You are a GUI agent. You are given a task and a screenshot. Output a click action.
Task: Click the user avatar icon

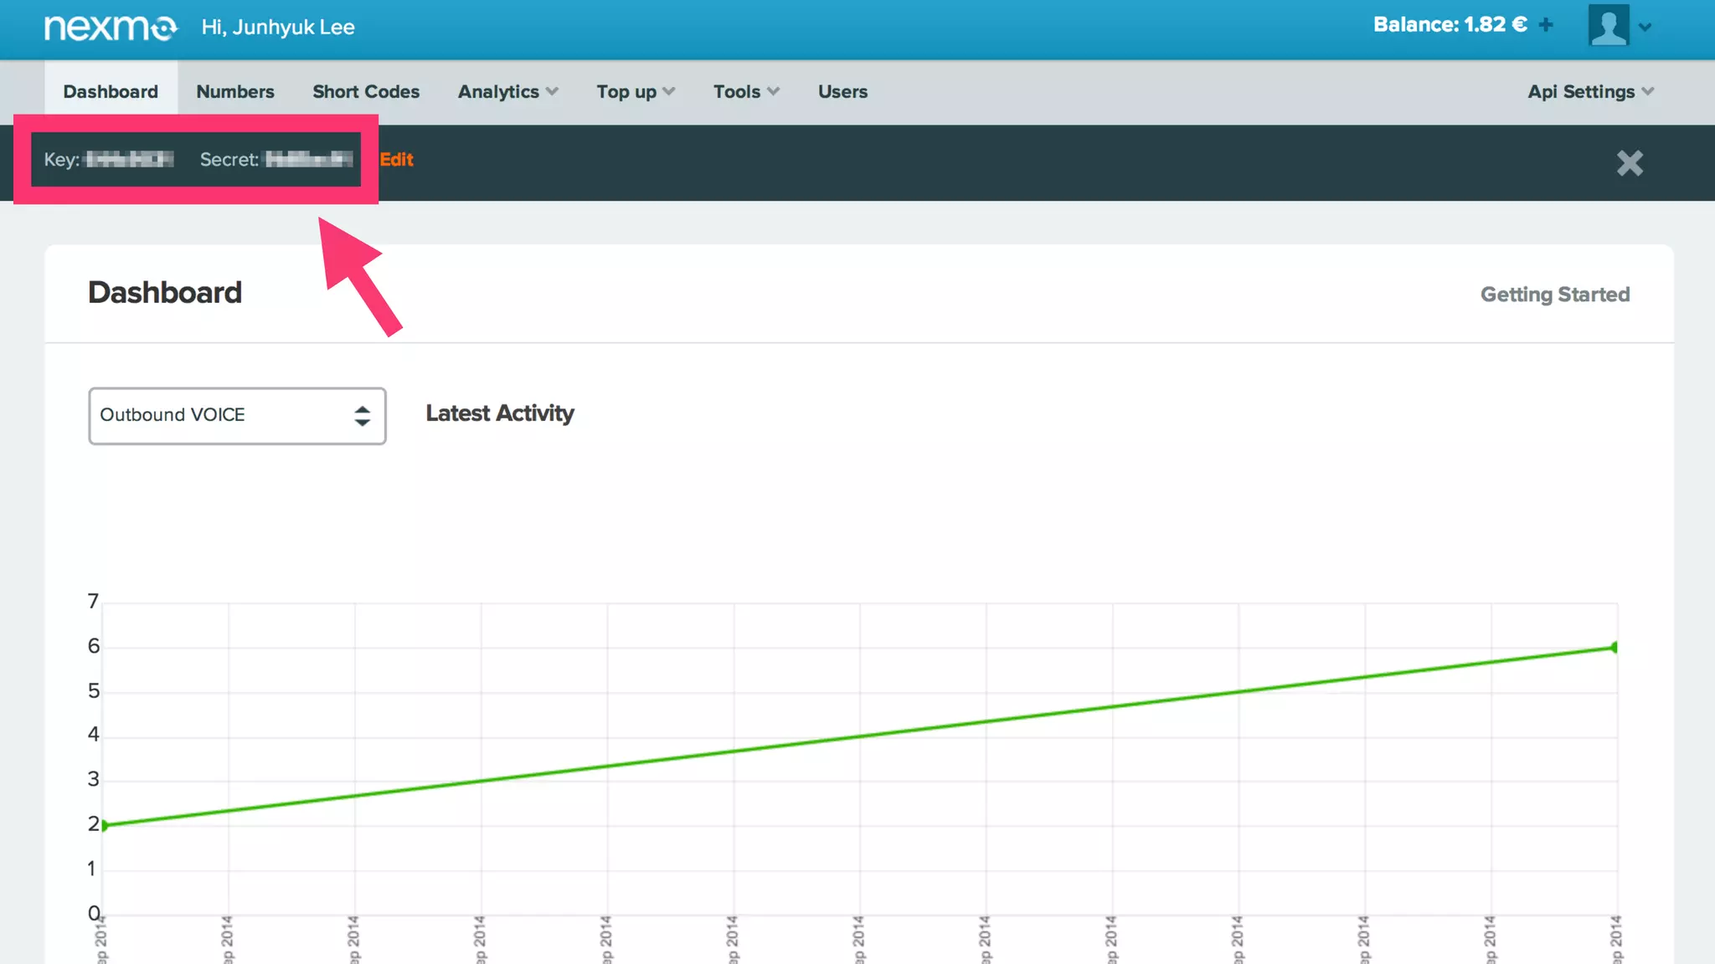point(1608,26)
